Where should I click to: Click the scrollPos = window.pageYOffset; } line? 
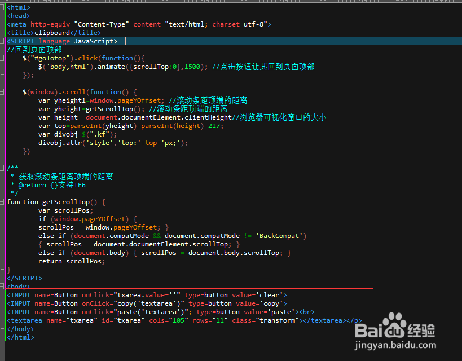(x=103, y=227)
